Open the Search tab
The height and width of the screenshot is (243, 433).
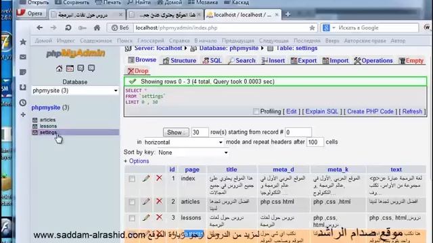[242, 61]
